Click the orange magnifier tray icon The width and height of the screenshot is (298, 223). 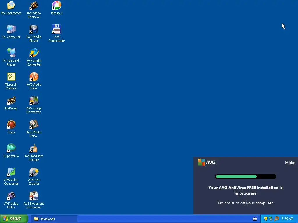[276, 219]
